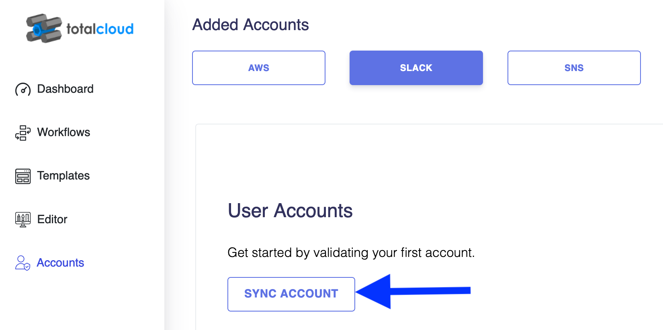Switch to the SNS accounts tab
This screenshot has height=330, width=663.
pos(574,68)
